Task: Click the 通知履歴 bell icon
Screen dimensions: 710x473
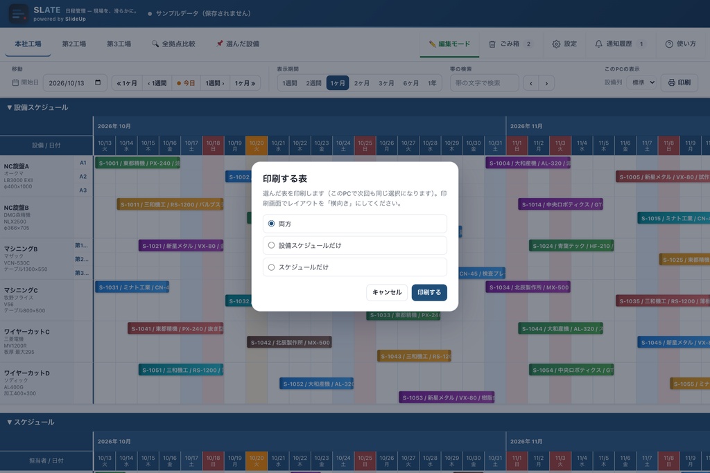Action: coord(598,44)
